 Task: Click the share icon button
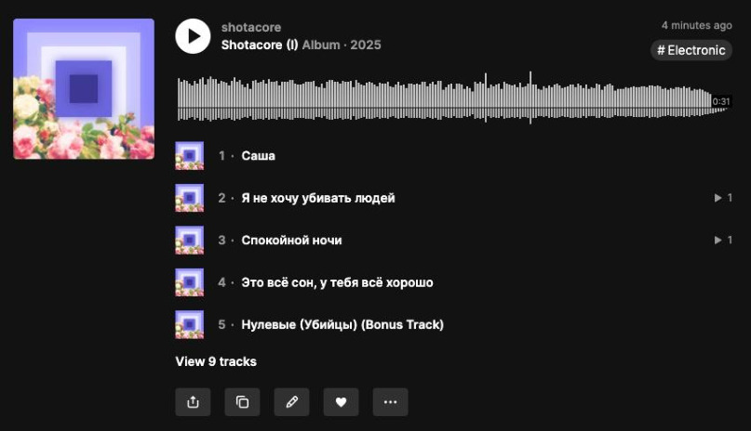(x=193, y=402)
